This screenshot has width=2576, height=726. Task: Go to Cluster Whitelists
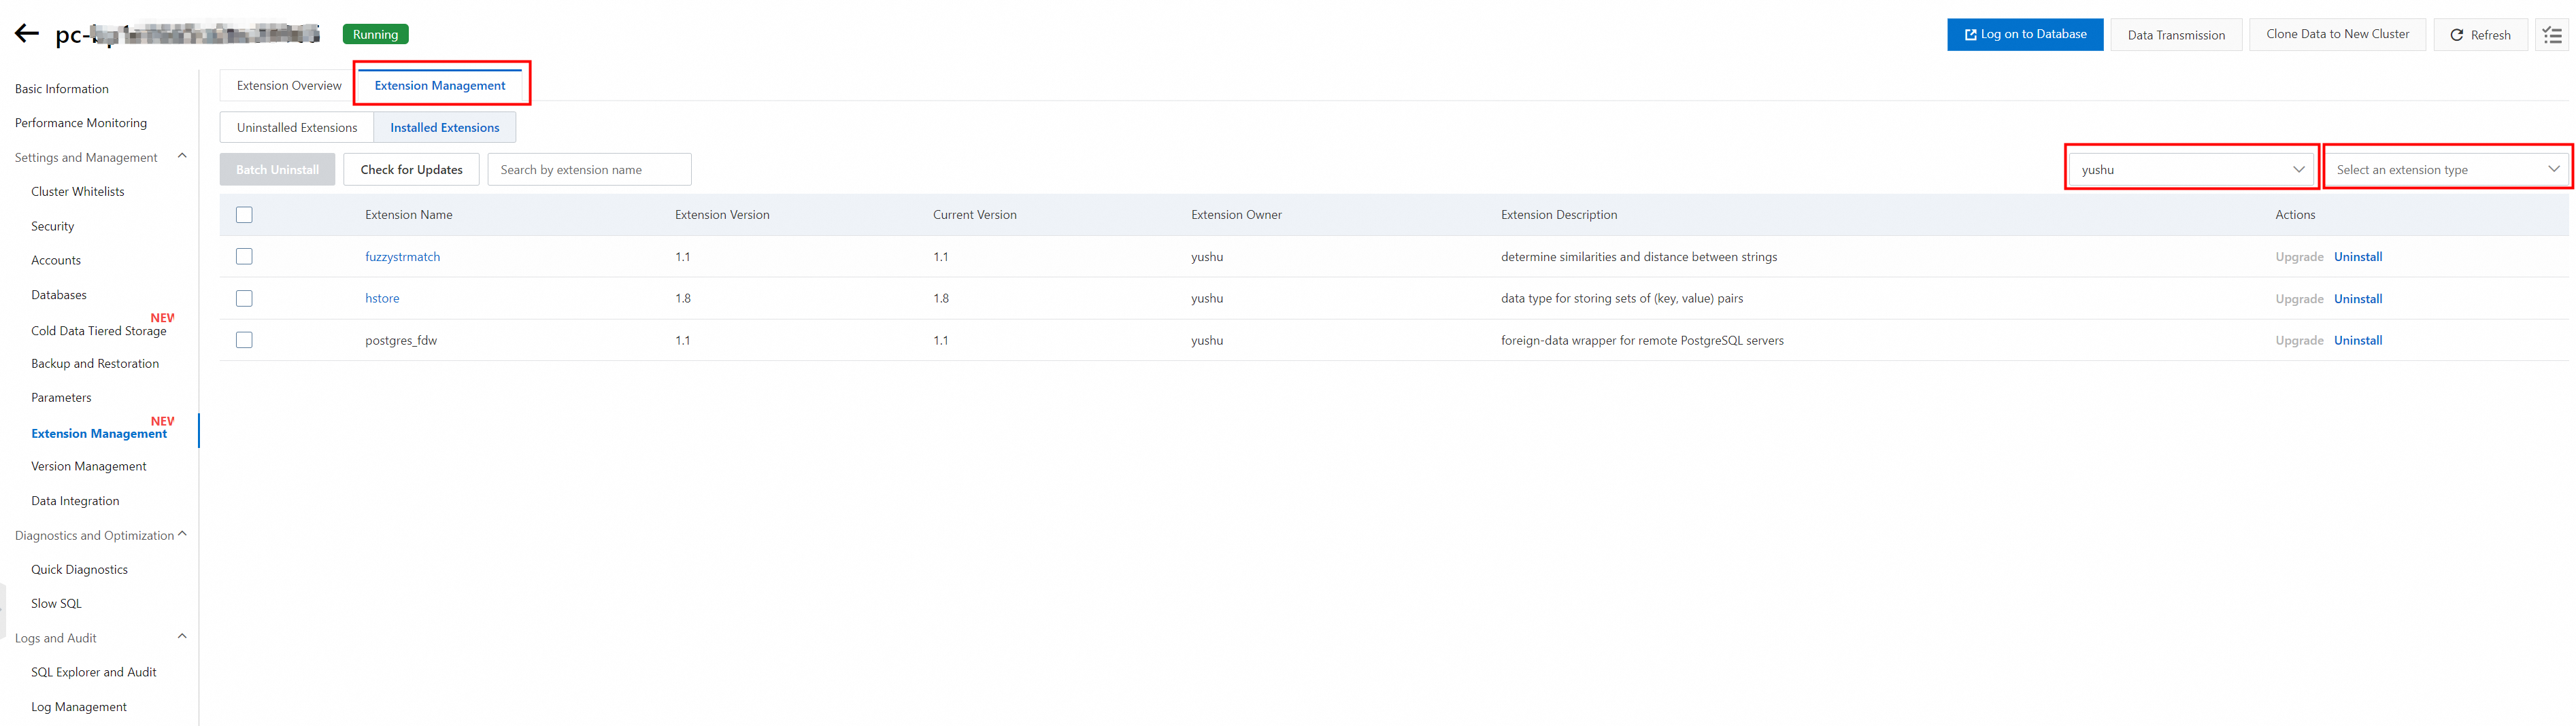click(x=78, y=192)
